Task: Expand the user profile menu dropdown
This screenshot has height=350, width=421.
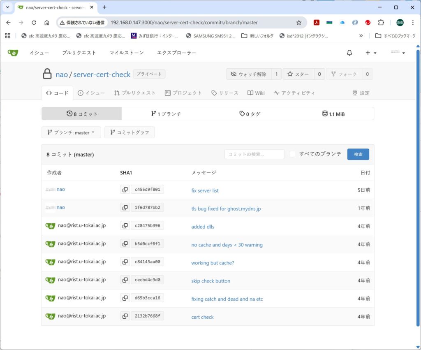Action: tap(398, 53)
